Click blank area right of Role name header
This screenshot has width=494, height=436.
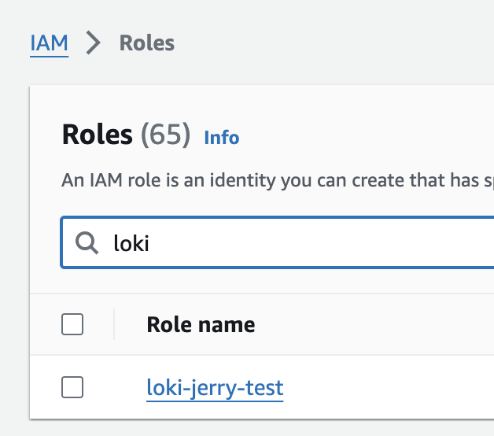coord(378,324)
